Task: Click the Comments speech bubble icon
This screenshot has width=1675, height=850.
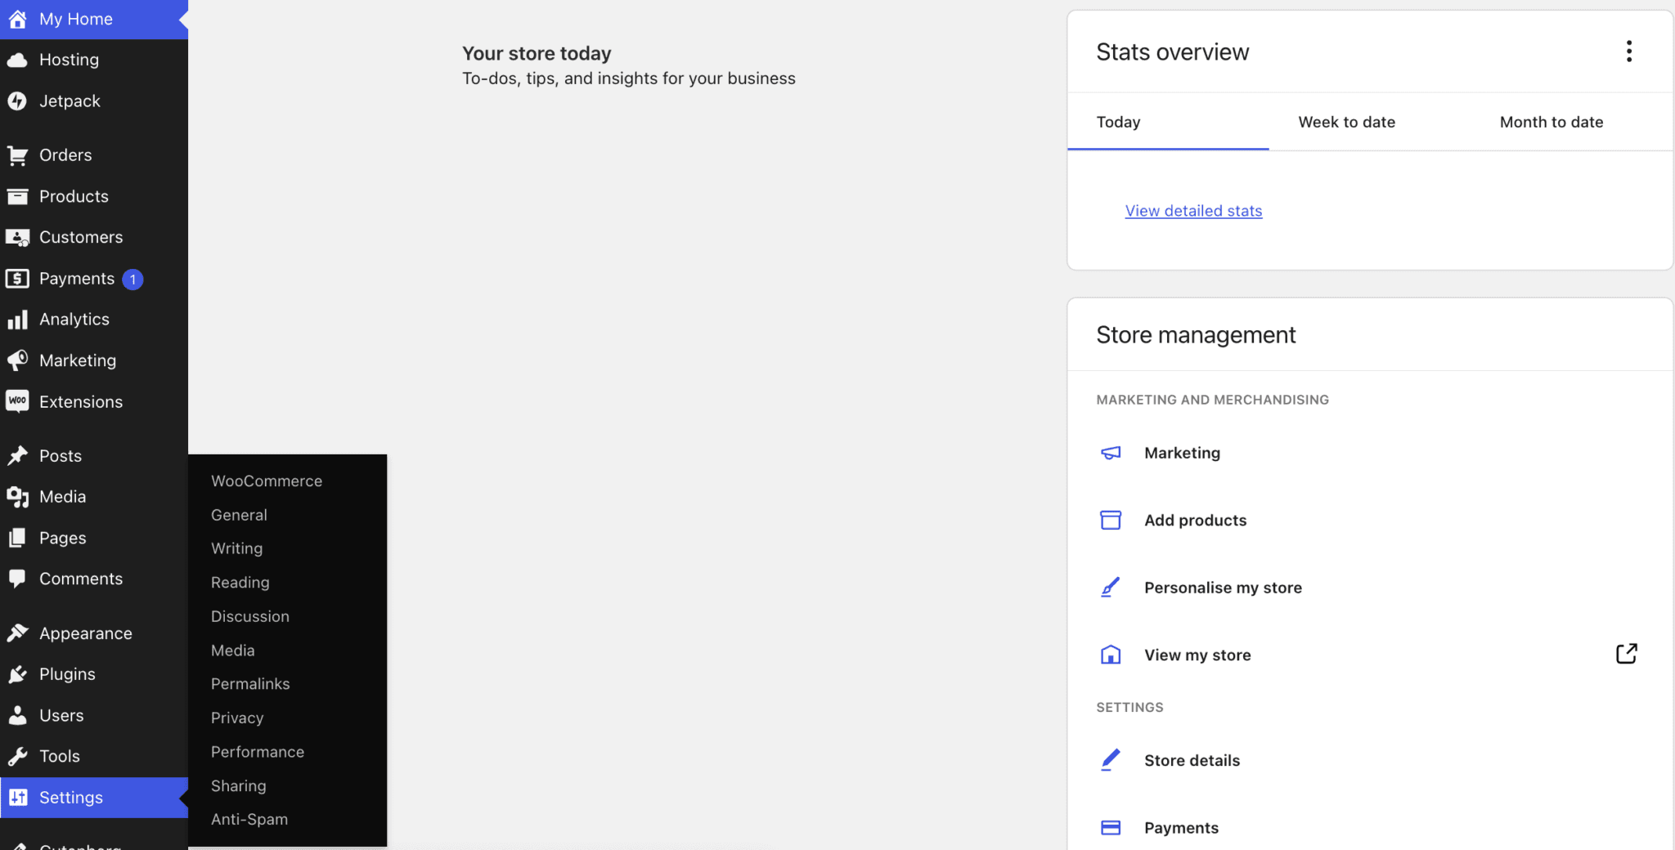Action: click(x=17, y=579)
